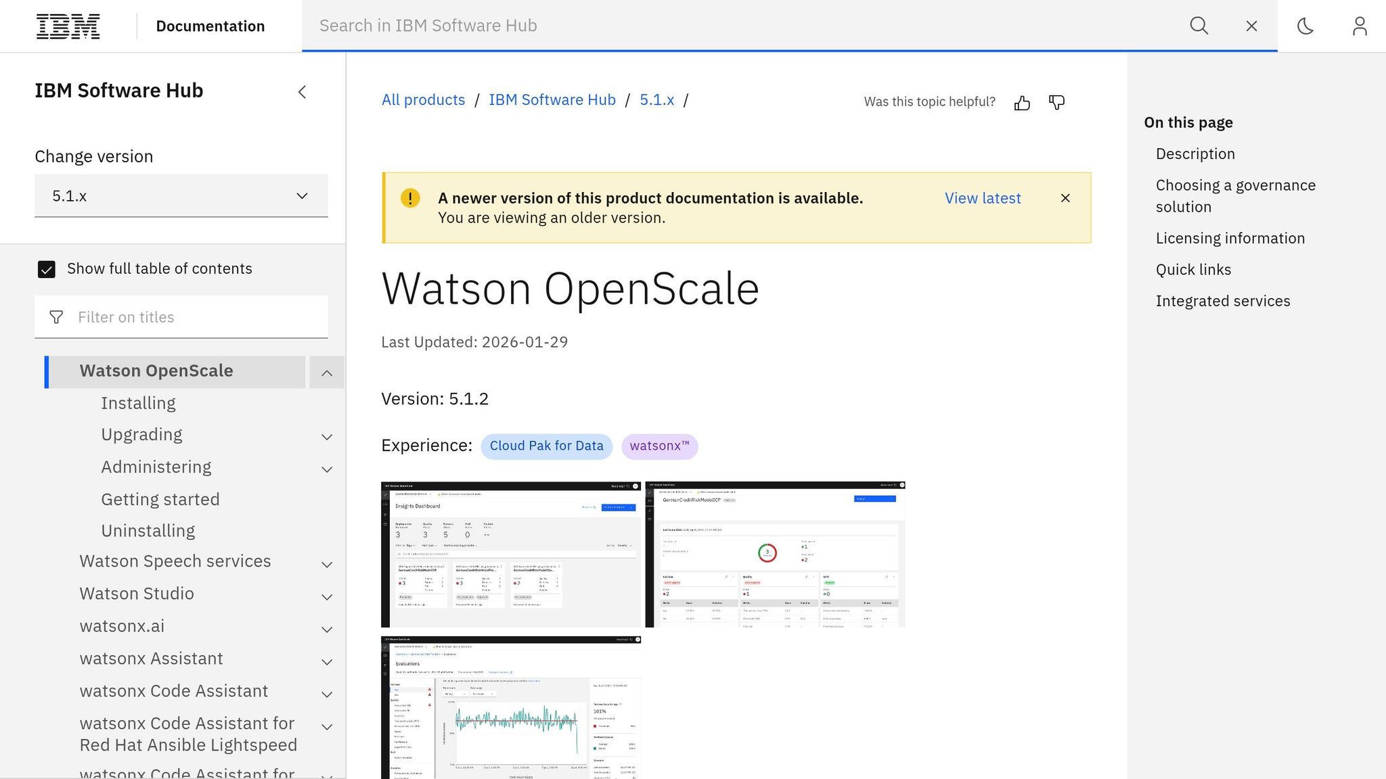This screenshot has width=1386, height=779.
Task: Toggle dark mode with the moon icon
Action: tap(1305, 26)
